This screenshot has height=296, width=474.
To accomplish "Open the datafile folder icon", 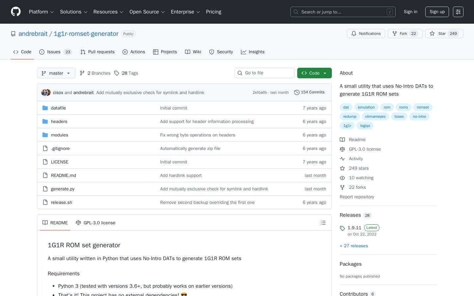I will coord(45,108).
